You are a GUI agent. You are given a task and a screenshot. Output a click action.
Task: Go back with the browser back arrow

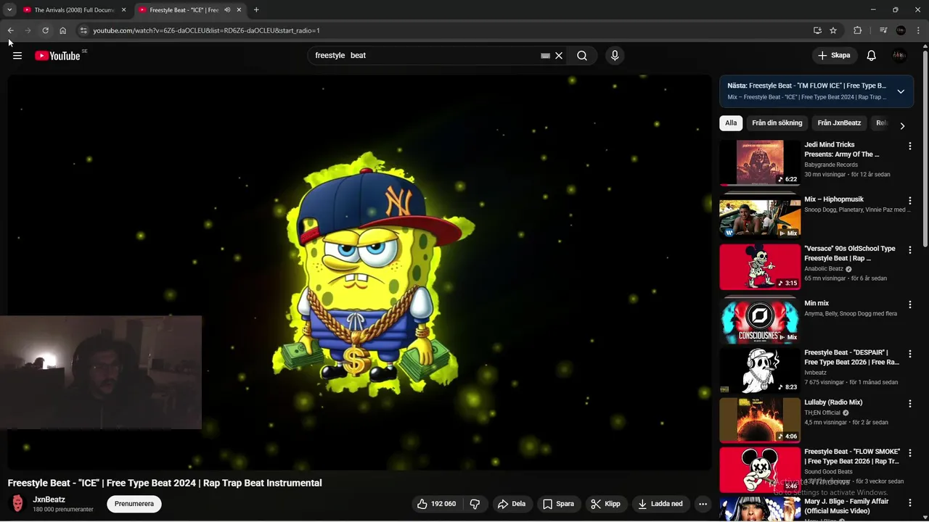(x=11, y=30)
